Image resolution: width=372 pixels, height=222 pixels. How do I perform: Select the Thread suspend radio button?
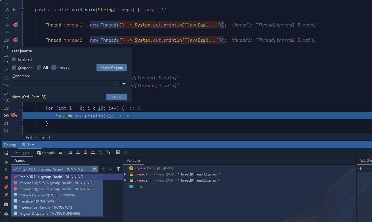[x=54, y=68]
